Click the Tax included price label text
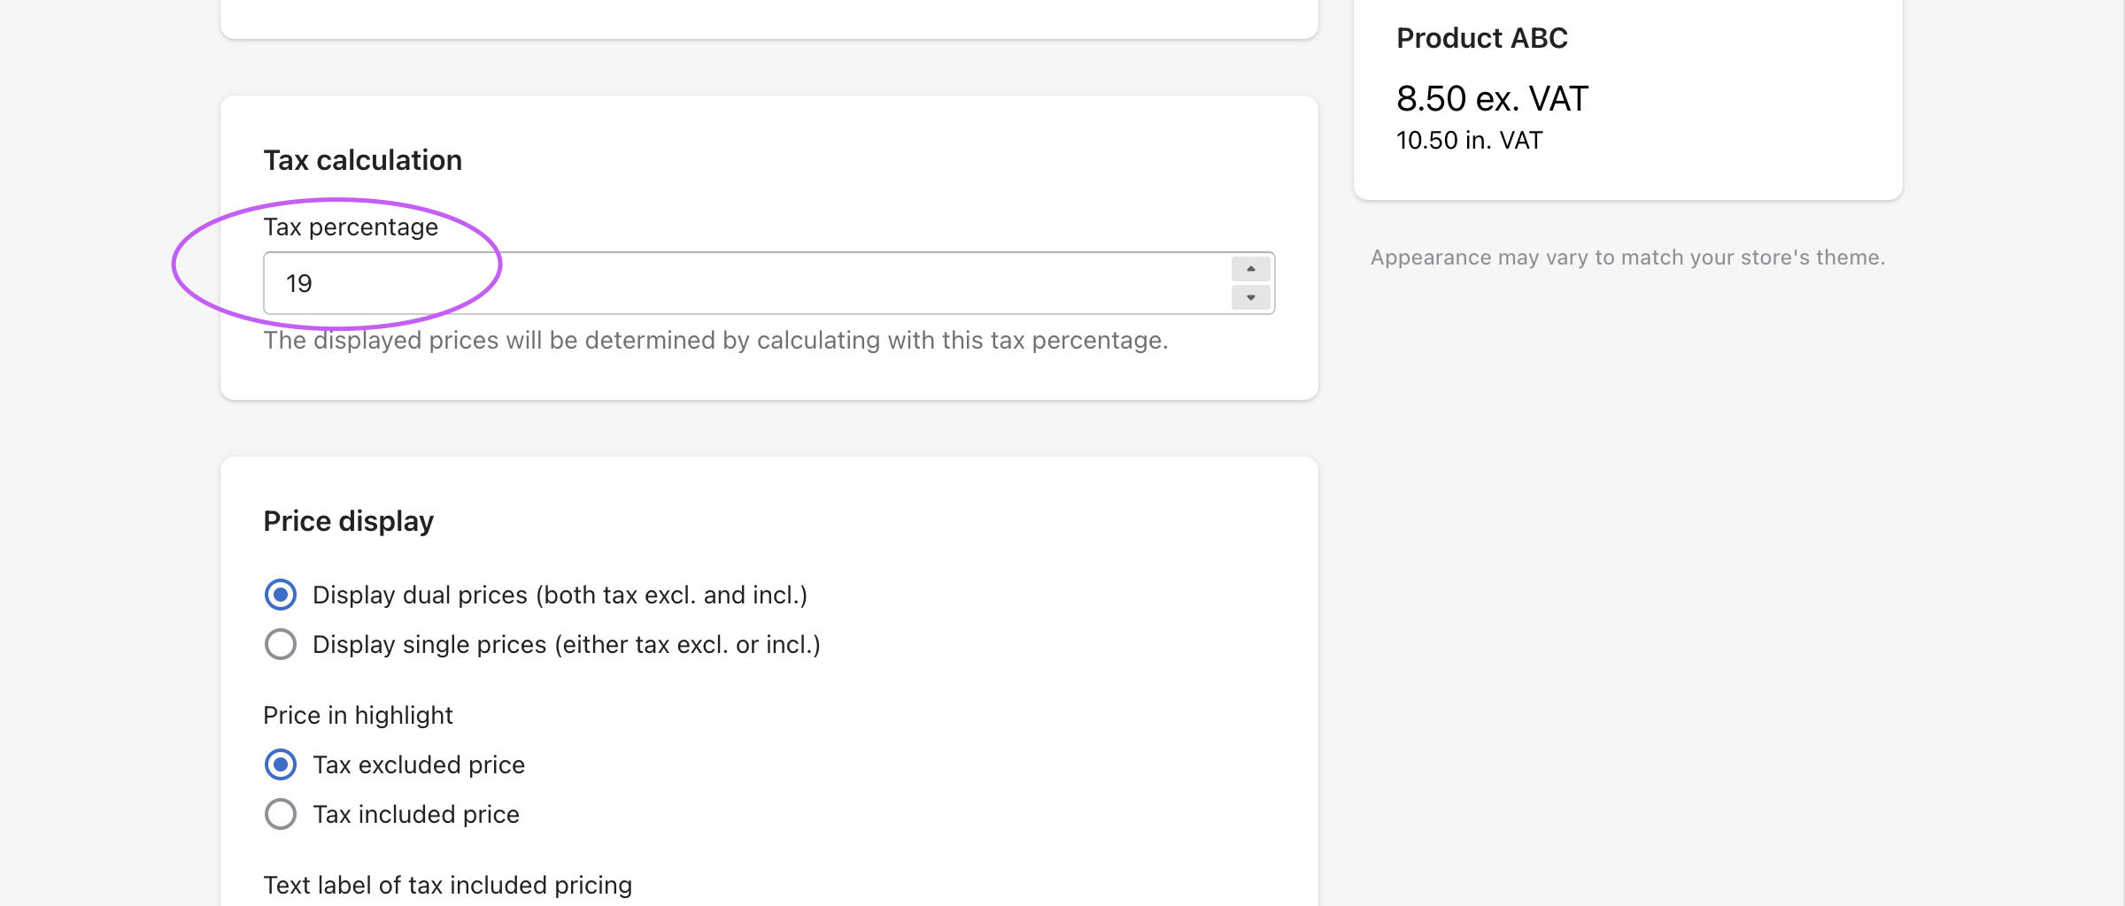The width and height of the screenshot is (2125, 906). pos(415,814)
